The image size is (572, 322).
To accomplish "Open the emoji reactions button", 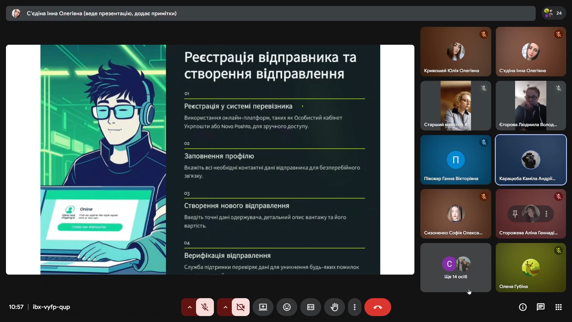I will coord(287,307).
